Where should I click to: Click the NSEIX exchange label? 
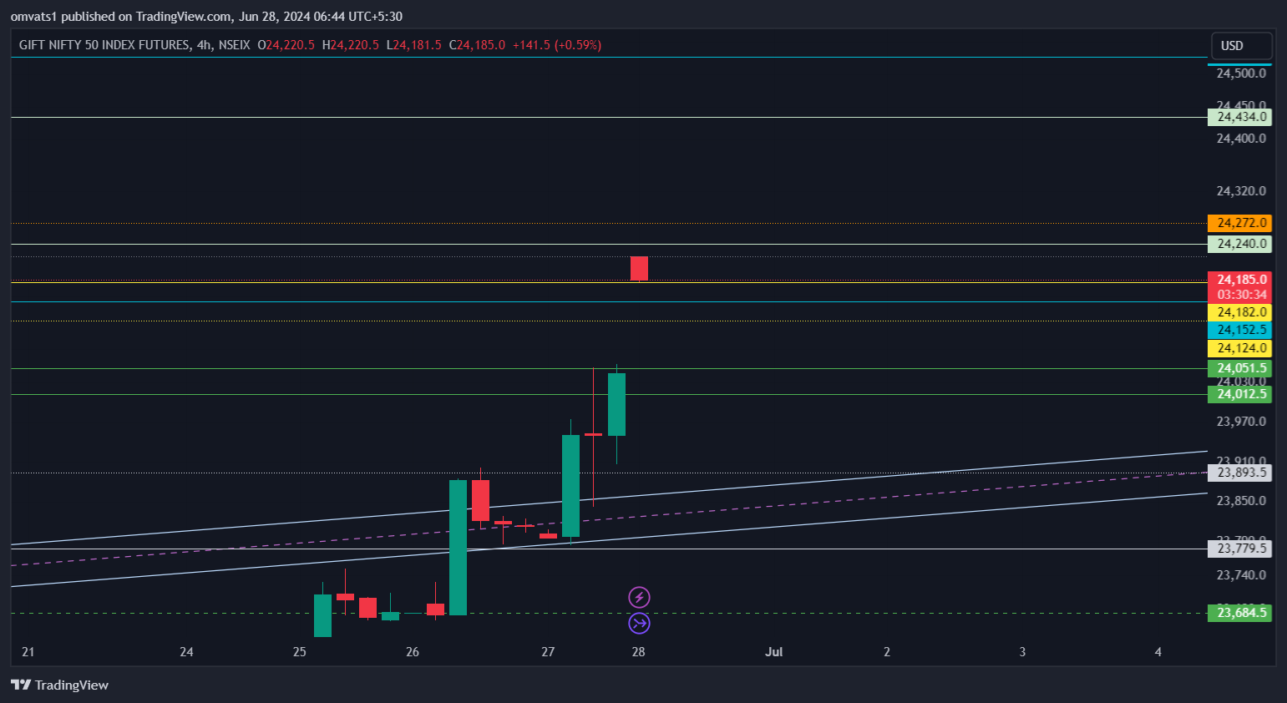pyautogui.click(x=234, y=45)
